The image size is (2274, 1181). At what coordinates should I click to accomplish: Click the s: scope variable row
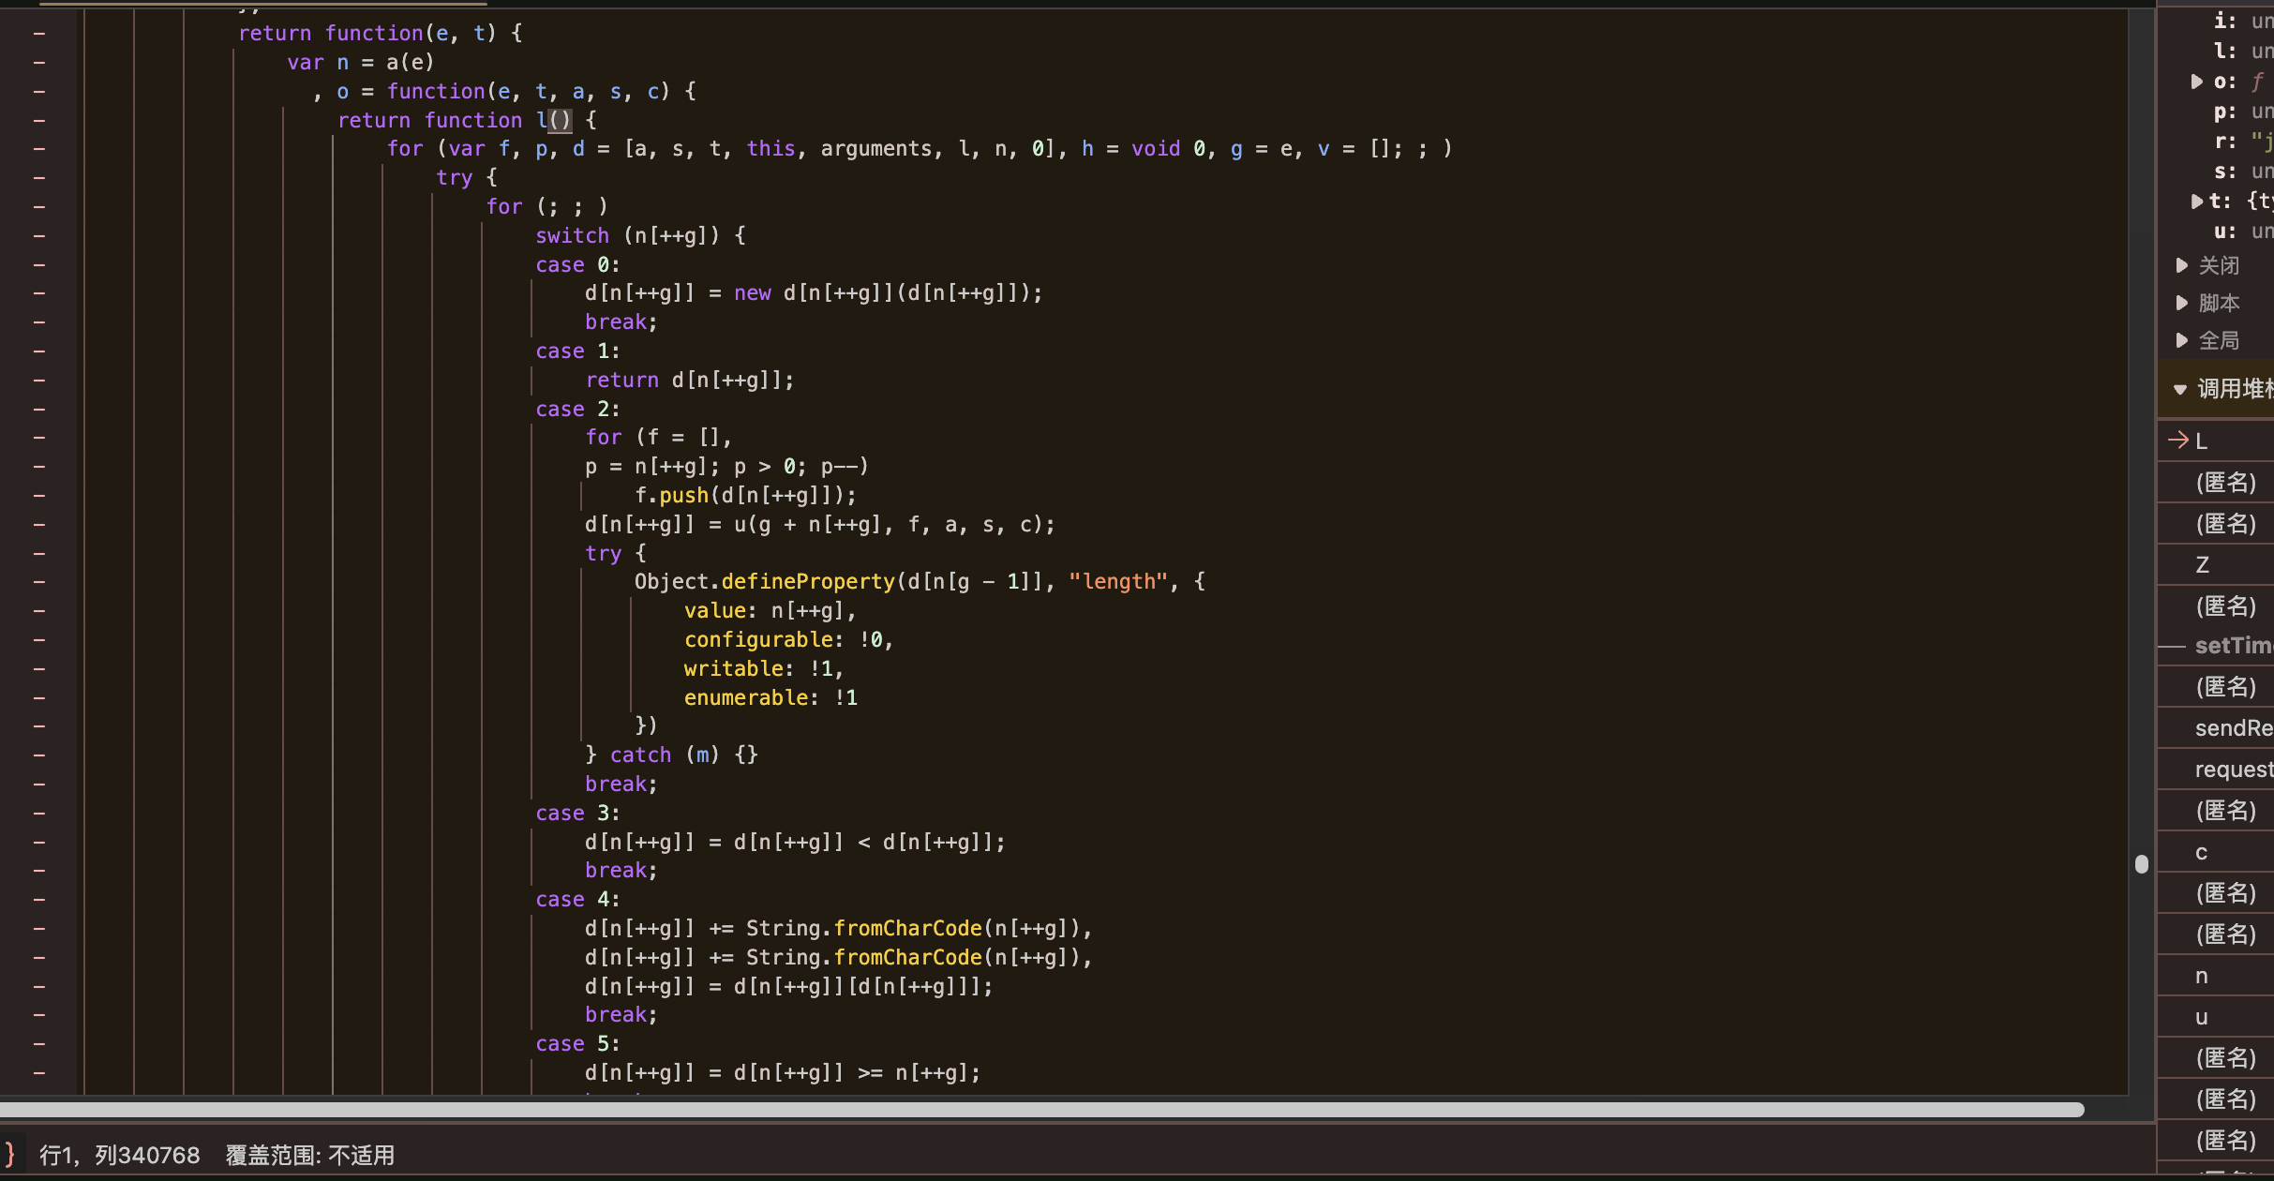(2242, 172)
